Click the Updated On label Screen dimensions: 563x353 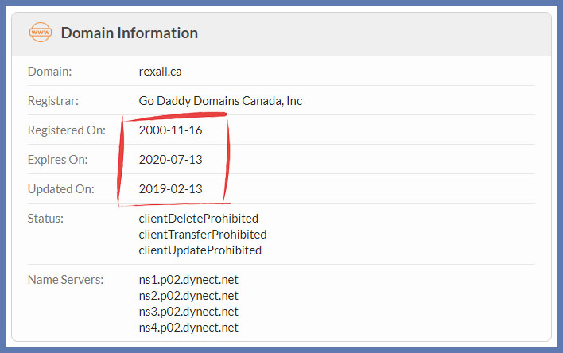click(61, 189)
